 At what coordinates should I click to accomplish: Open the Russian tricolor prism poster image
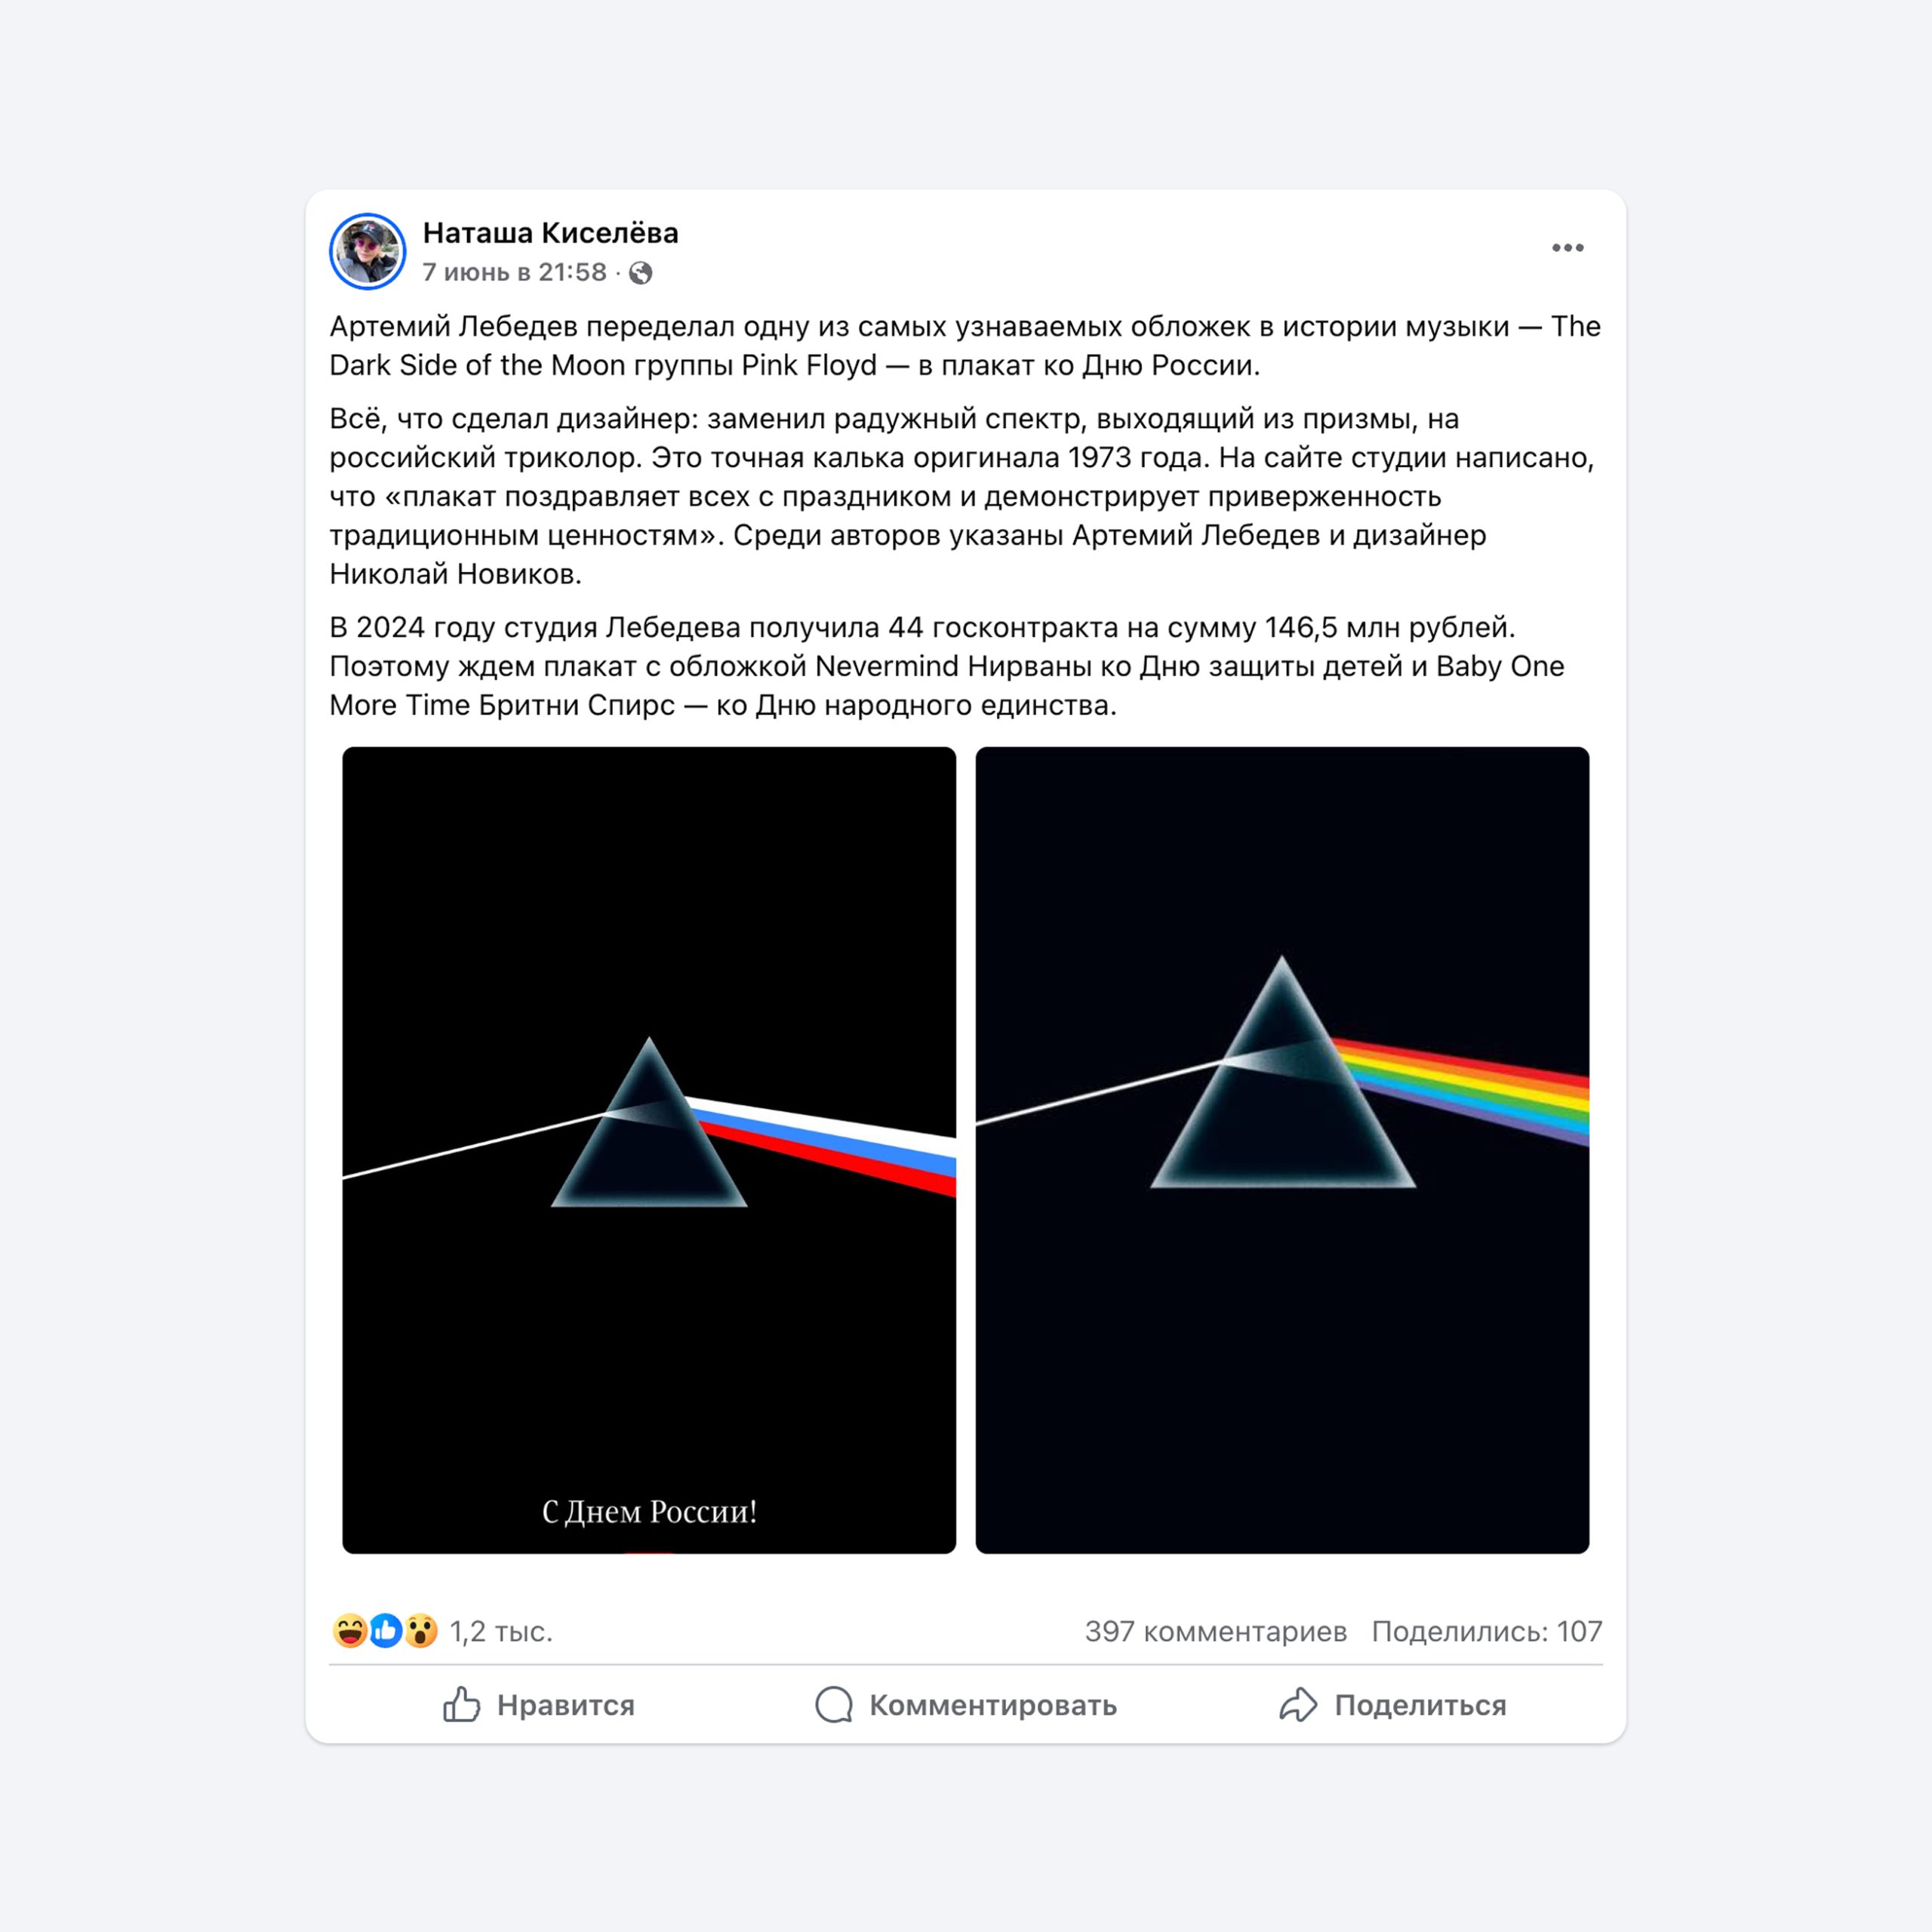coord(649,1150)
